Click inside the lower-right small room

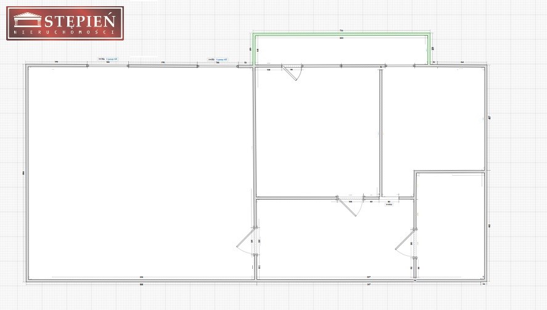[x=450, y=227]
